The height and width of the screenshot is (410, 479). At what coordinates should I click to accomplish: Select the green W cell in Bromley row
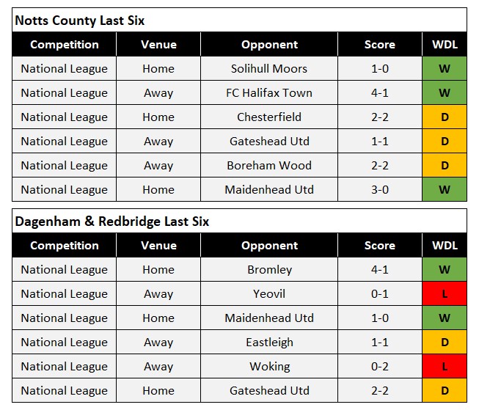click(445, 270)
